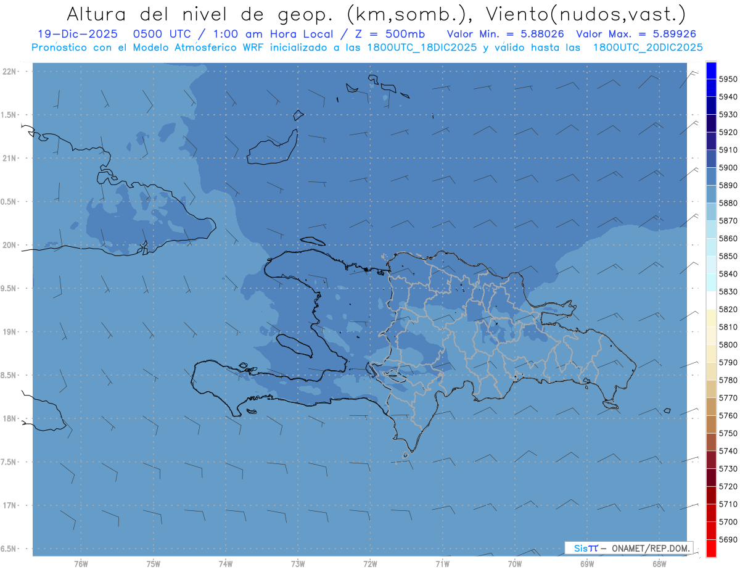Click the 71W longitude axis label

coord(442,564)
